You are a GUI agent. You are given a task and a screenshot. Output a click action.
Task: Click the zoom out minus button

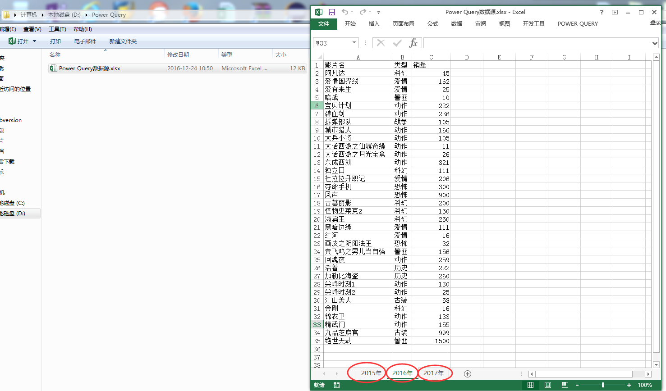578,385
